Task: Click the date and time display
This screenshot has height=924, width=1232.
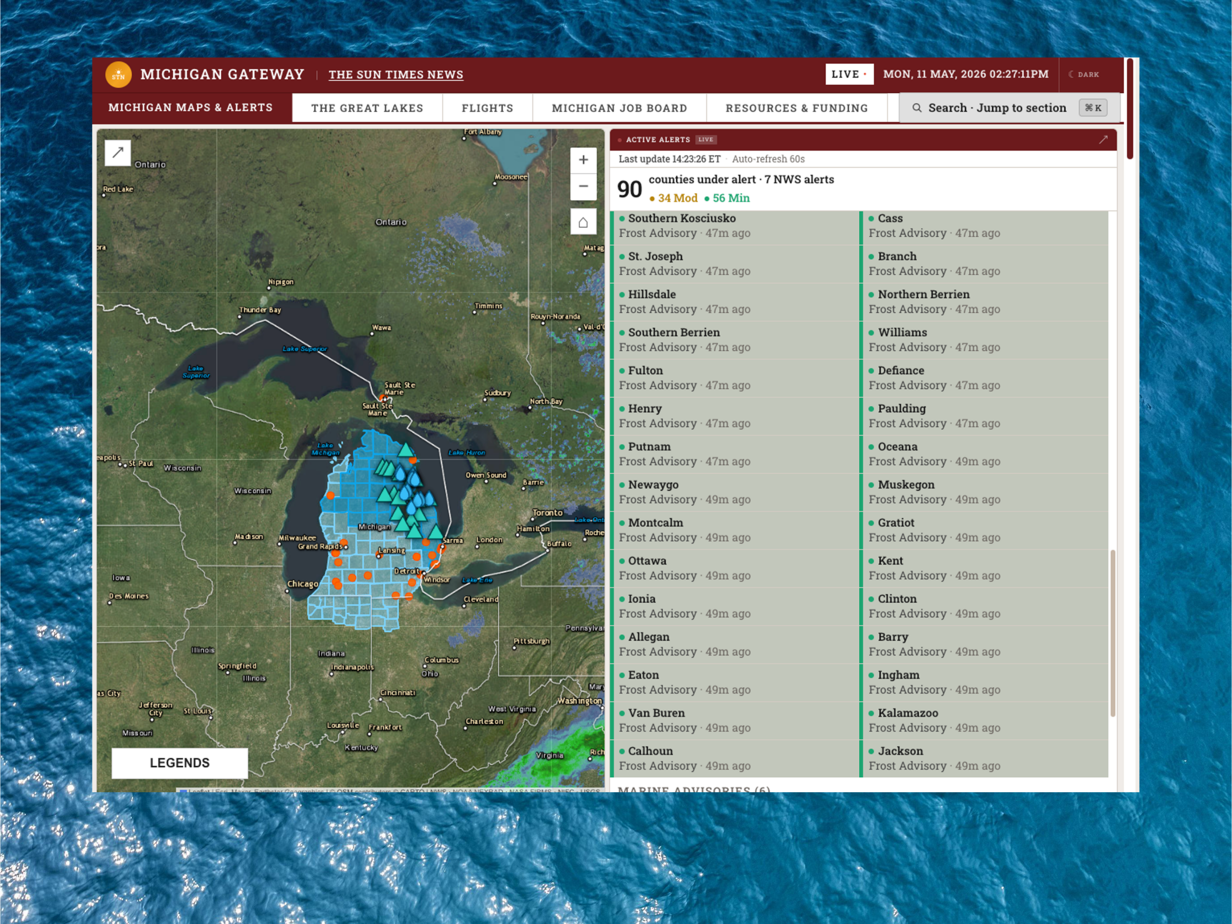Action: coord(966,74)
